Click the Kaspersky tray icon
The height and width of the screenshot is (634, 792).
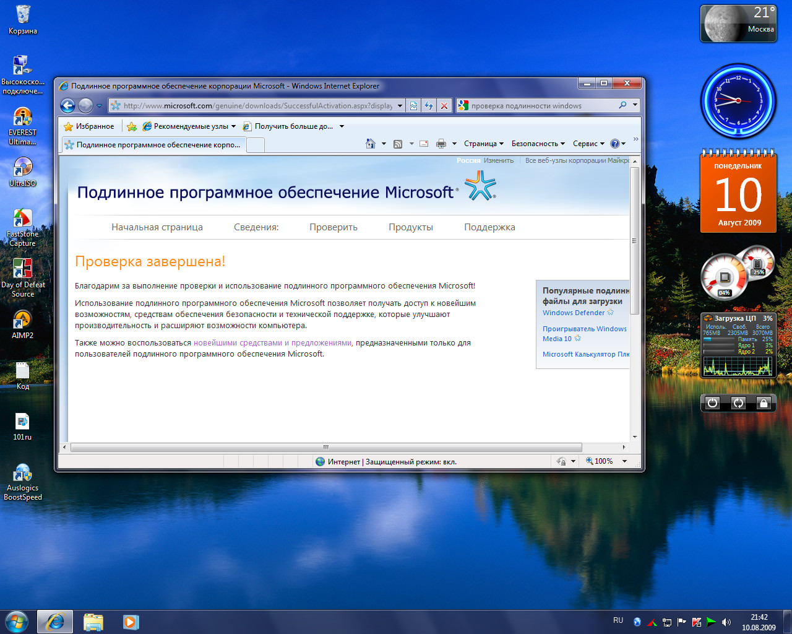coord(696,622)
